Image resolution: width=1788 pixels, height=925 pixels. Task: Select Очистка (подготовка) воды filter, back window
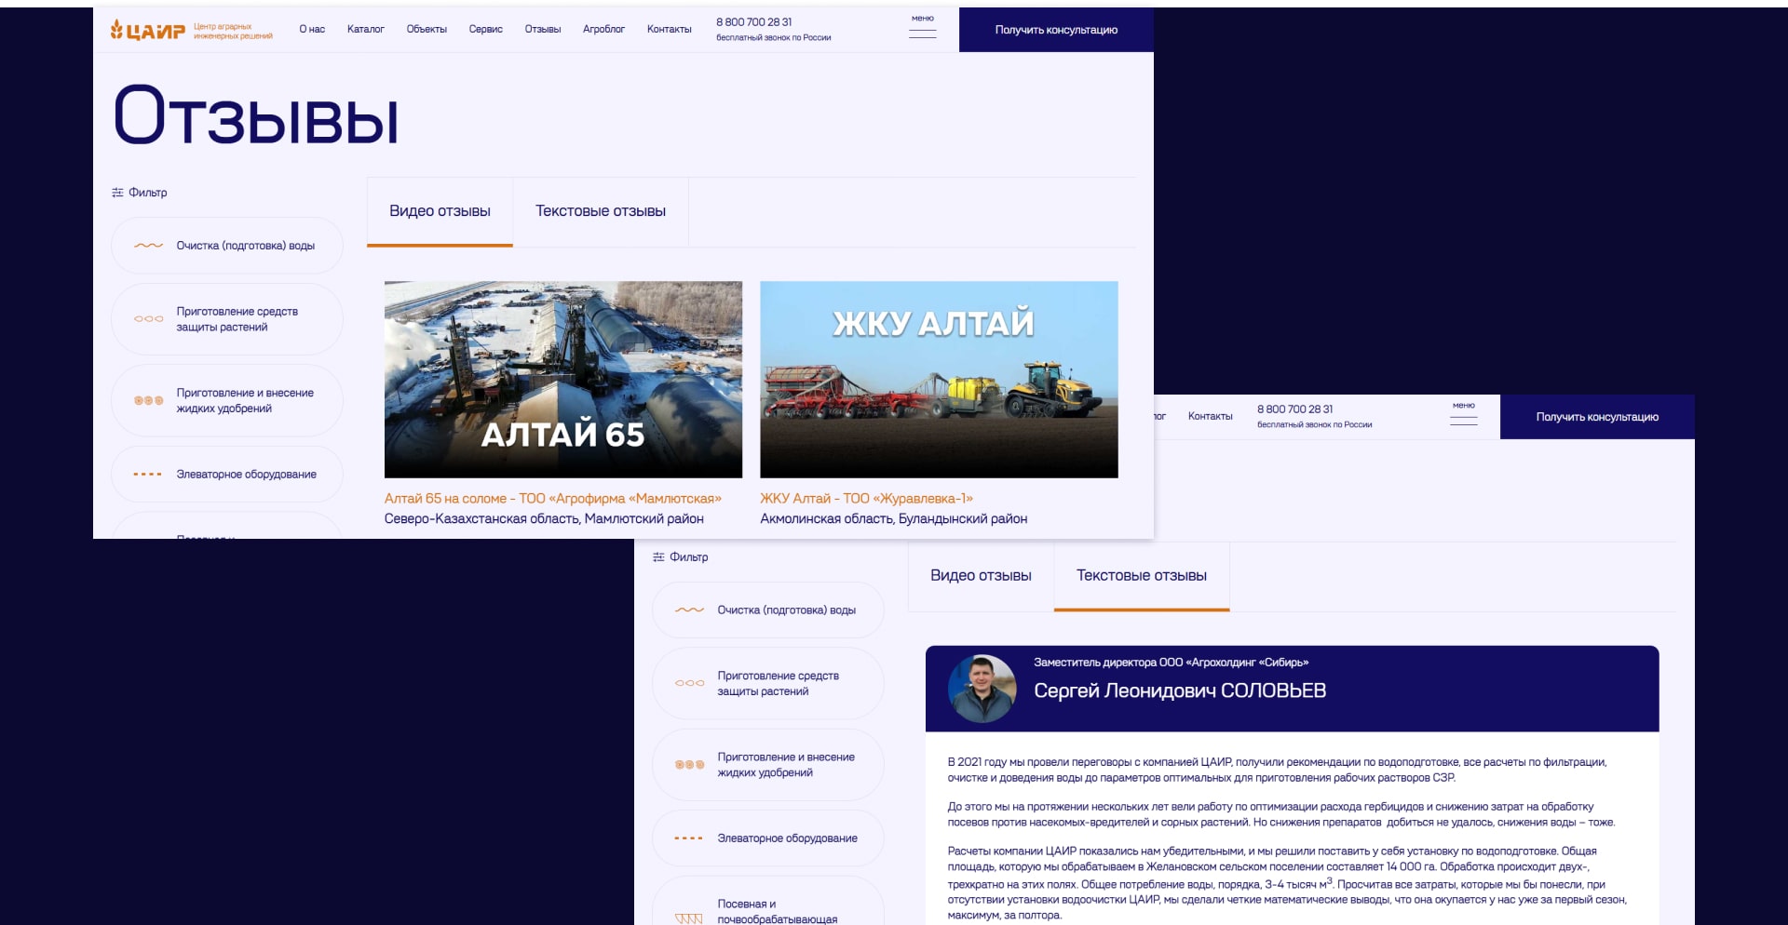(x=768, y=610)
